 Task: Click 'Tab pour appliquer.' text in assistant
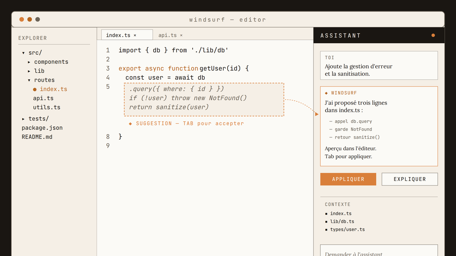pyautogui.click(x=348, y=156)
